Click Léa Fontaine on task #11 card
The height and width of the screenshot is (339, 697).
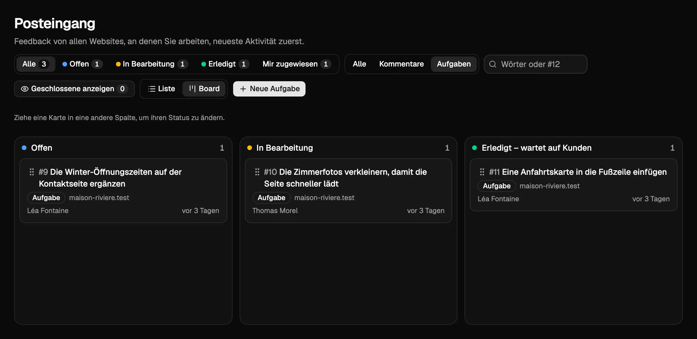point(498,199)
